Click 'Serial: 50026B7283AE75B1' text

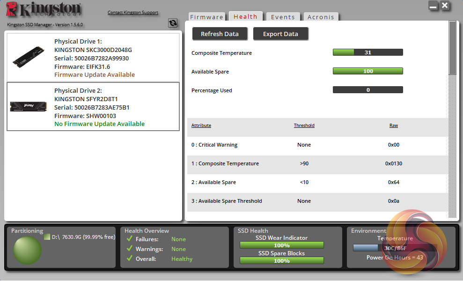point(92,108)
